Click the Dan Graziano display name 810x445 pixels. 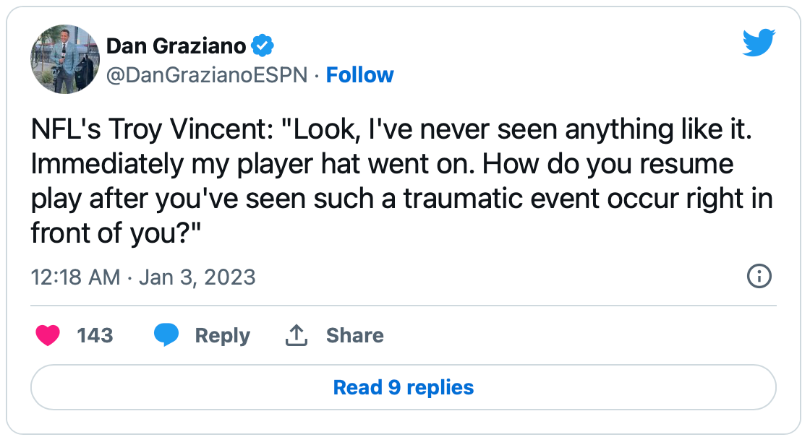tap(176, 47)
